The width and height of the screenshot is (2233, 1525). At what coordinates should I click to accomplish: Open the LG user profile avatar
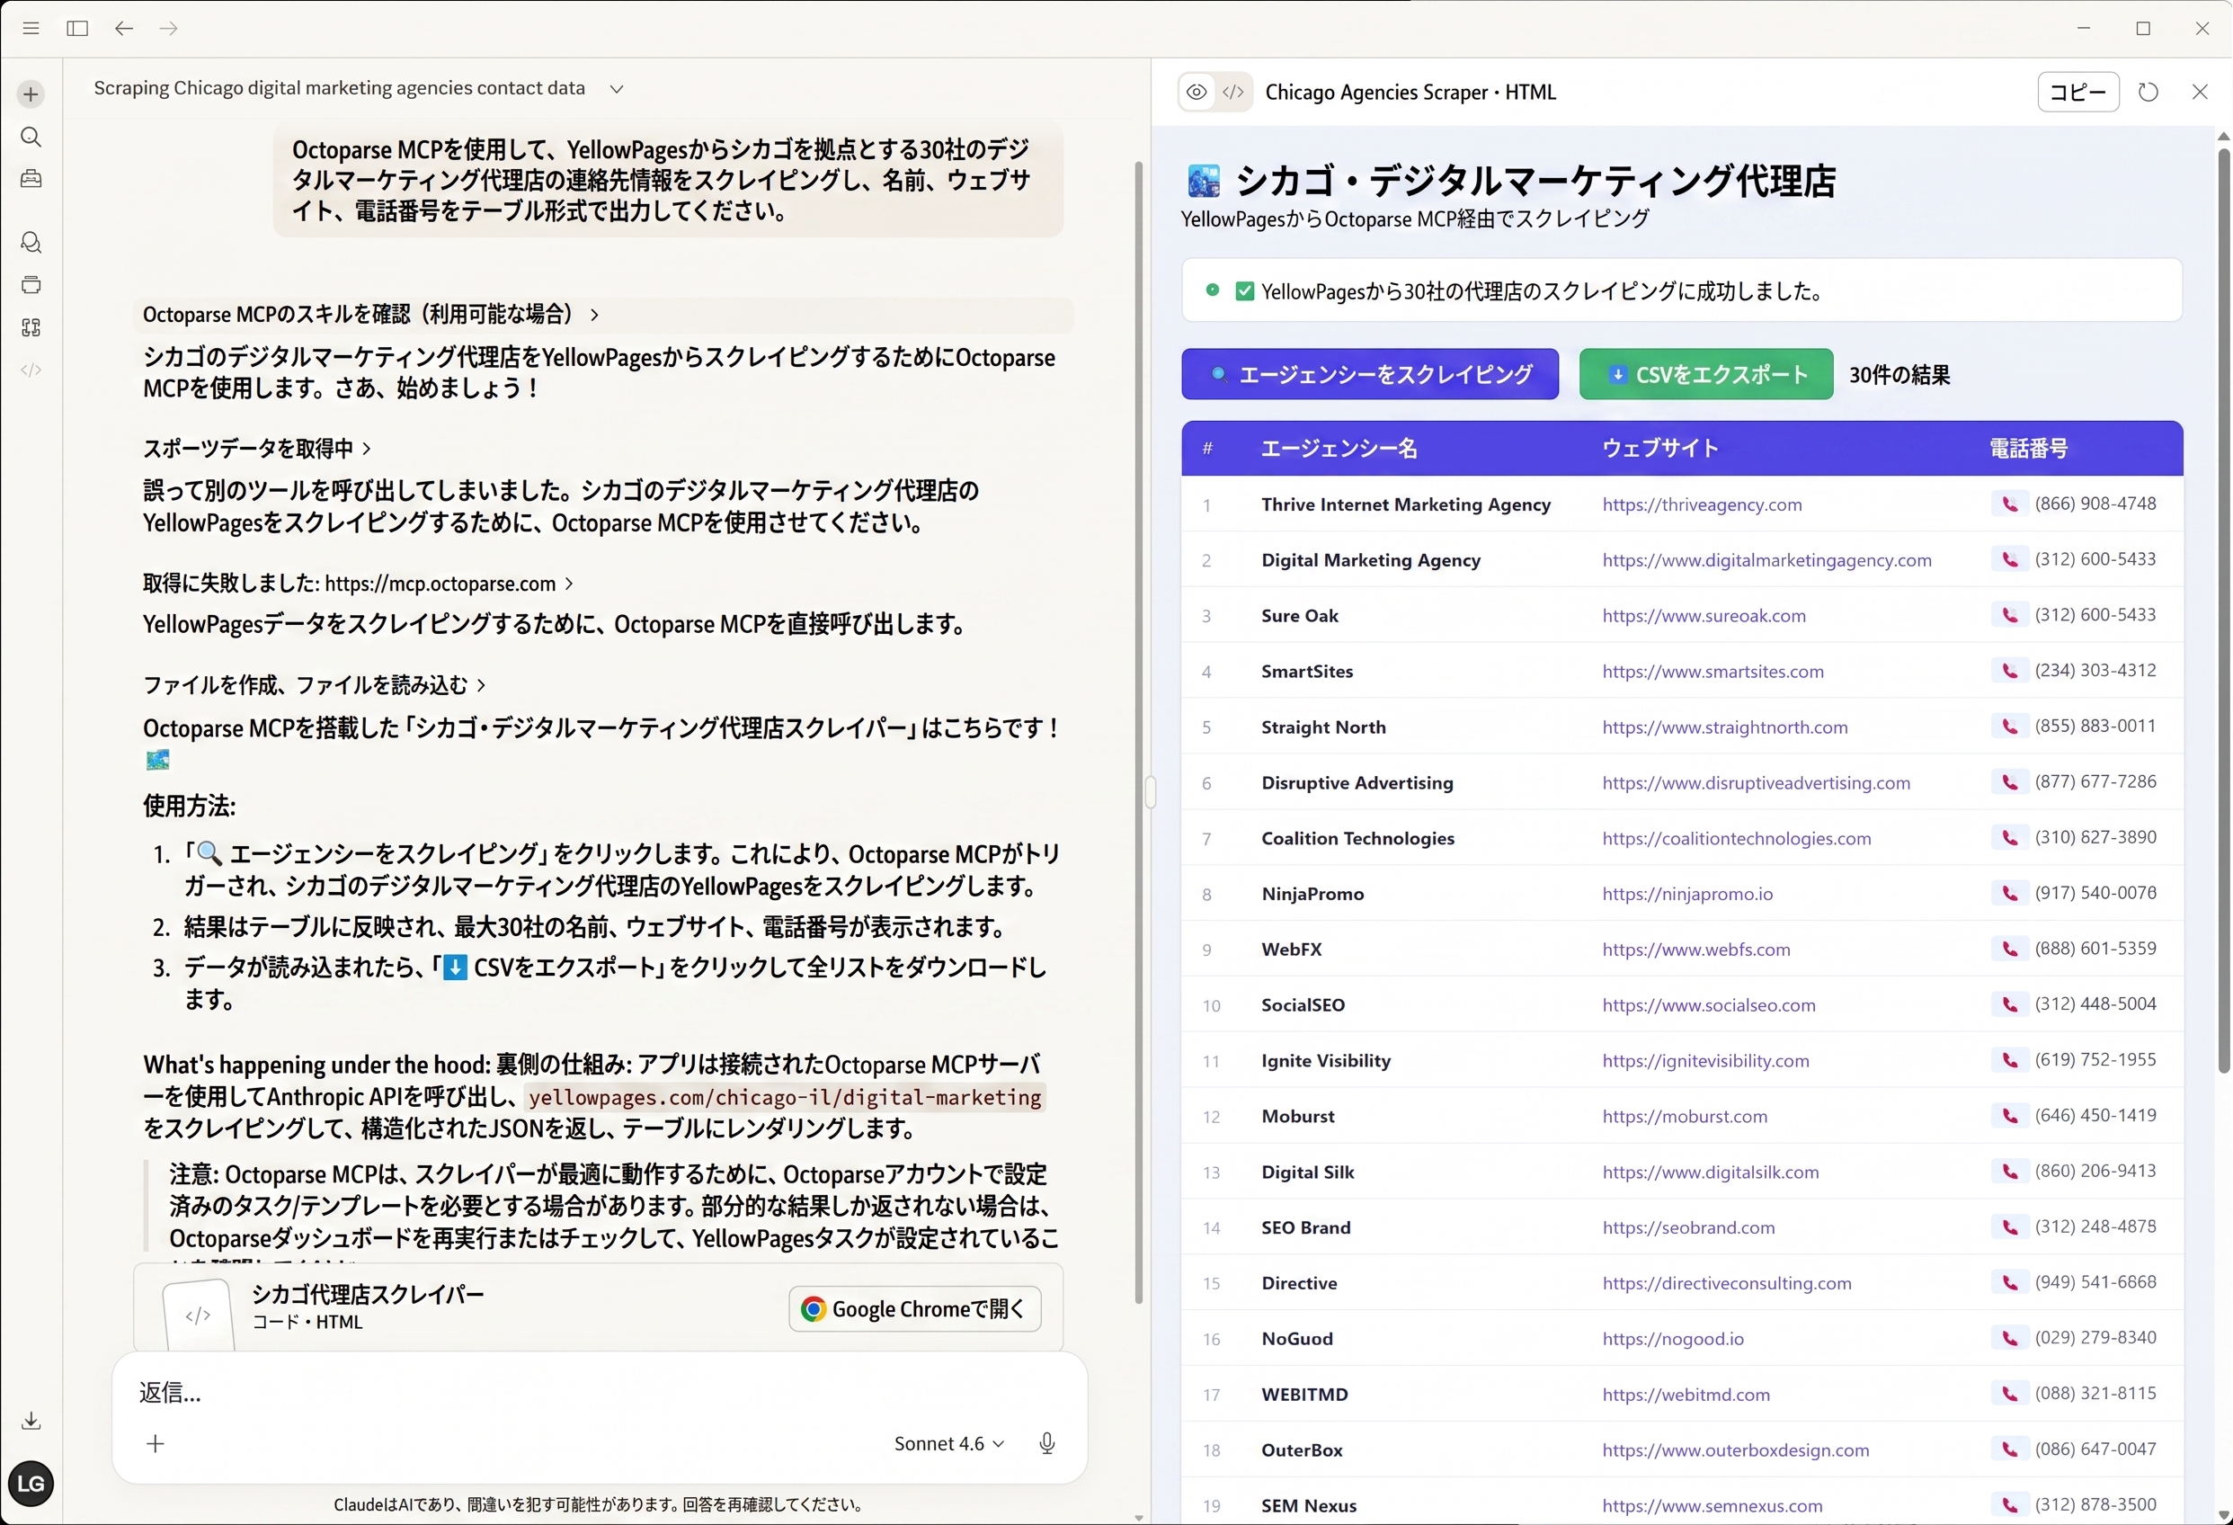31,1484
